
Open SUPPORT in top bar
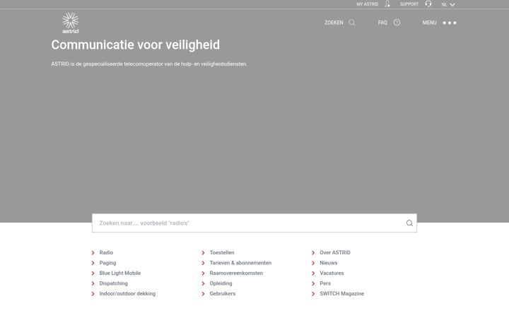pos(409,4)
